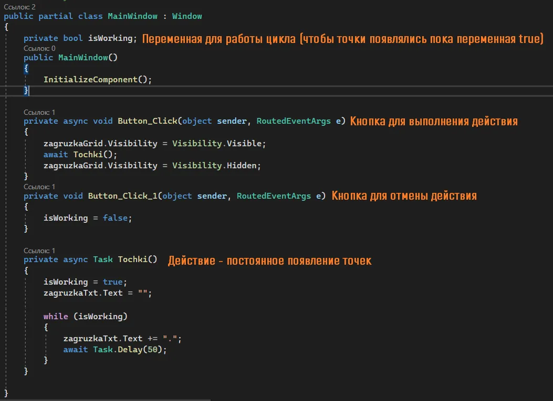This screenshot has height=401, width=553.
Task: Click the highlighted closing brace of the constructor
Action: pos(26,91)
